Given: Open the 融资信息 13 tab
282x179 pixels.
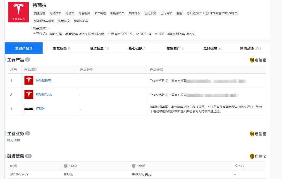Looking at the screenshot, I should click(x=99, y=48).
